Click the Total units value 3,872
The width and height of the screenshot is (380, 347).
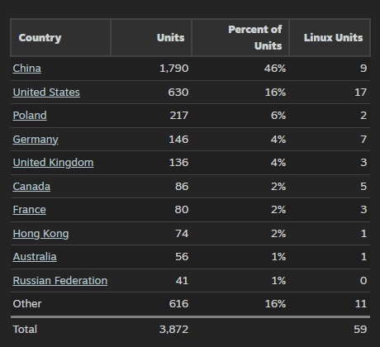tap(173, 330)
